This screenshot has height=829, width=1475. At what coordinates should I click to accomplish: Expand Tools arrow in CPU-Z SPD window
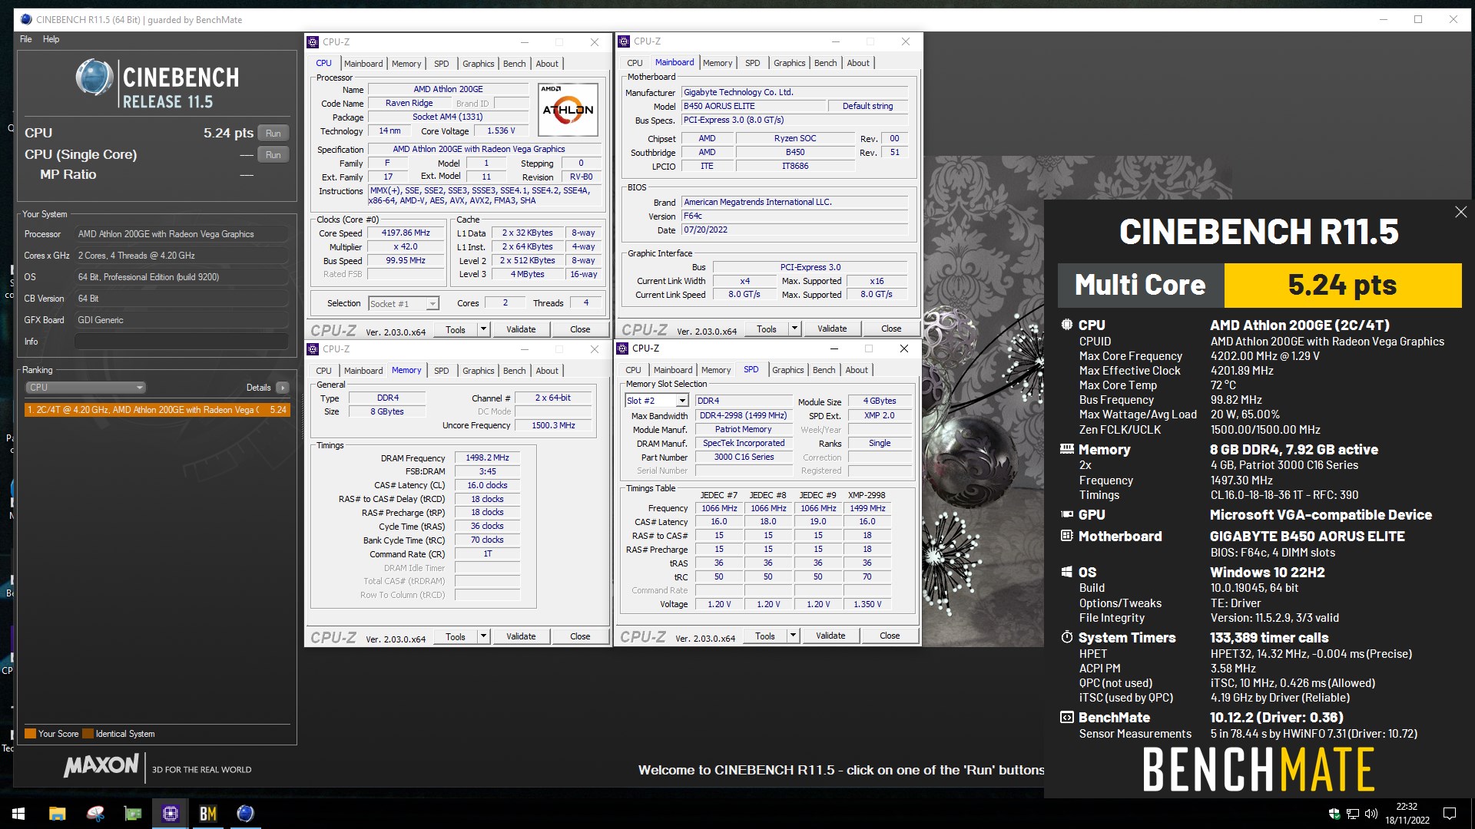793,636
